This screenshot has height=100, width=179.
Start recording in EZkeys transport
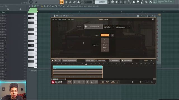click(88, 82)
